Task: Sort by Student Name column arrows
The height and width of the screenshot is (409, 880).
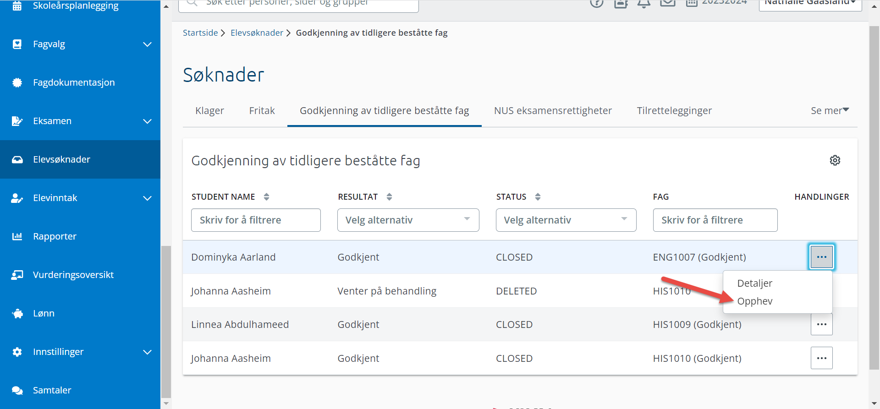Action: [266, 197]
